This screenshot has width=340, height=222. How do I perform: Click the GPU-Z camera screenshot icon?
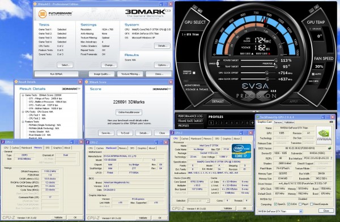(331, 122)
